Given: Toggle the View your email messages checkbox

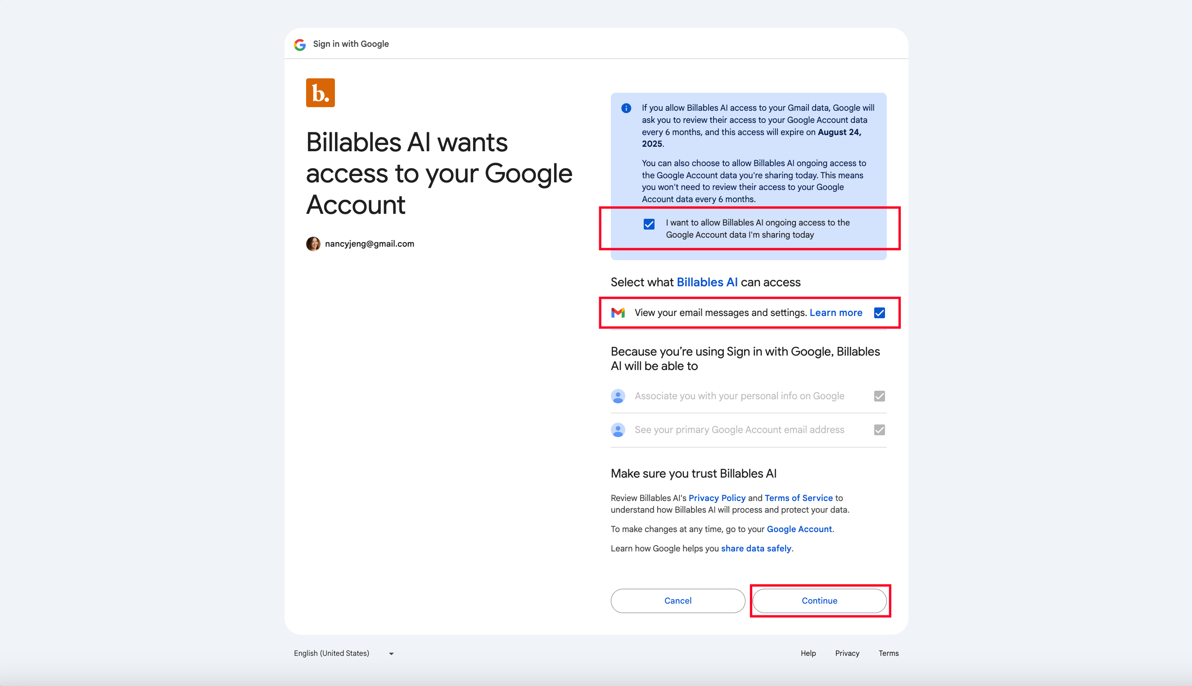Looking at the screenshot, I should click(x=879, y=313).
